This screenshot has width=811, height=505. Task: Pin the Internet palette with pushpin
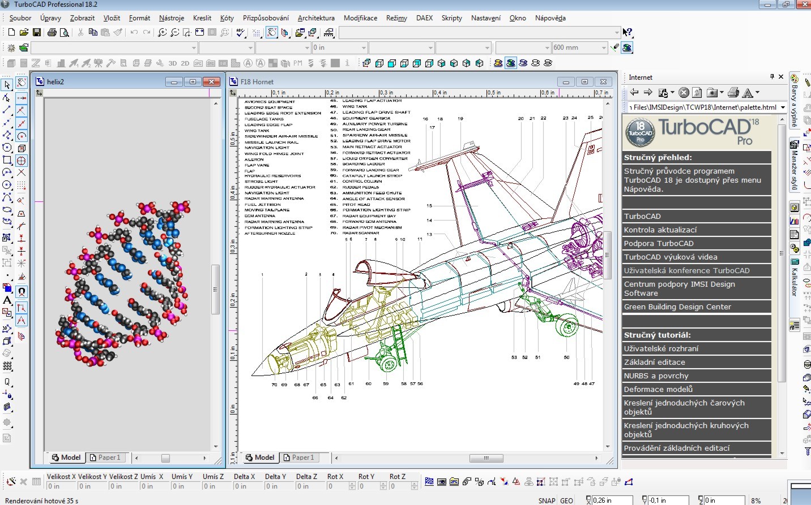(772, 76)
